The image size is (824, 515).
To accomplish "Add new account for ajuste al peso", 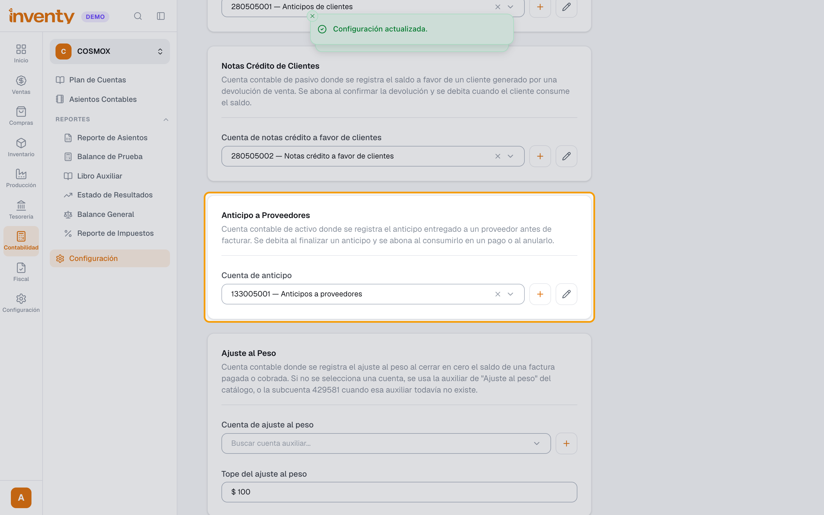I will [x=566, y=443].
